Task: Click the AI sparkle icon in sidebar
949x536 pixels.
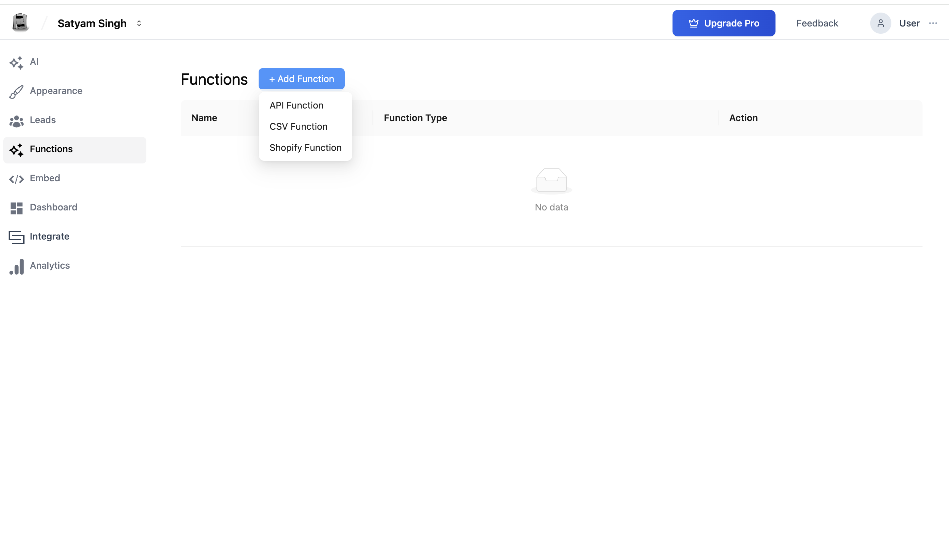Action: pyautogui.click(x=16, y=62)
